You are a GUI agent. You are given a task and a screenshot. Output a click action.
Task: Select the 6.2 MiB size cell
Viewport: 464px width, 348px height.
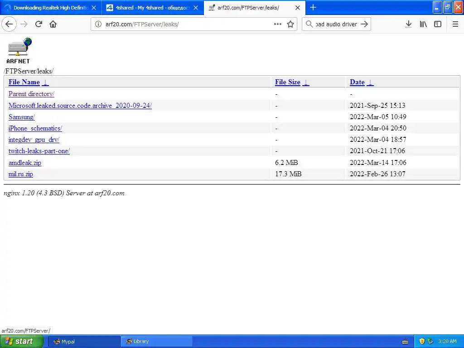[x=286, y=163]
